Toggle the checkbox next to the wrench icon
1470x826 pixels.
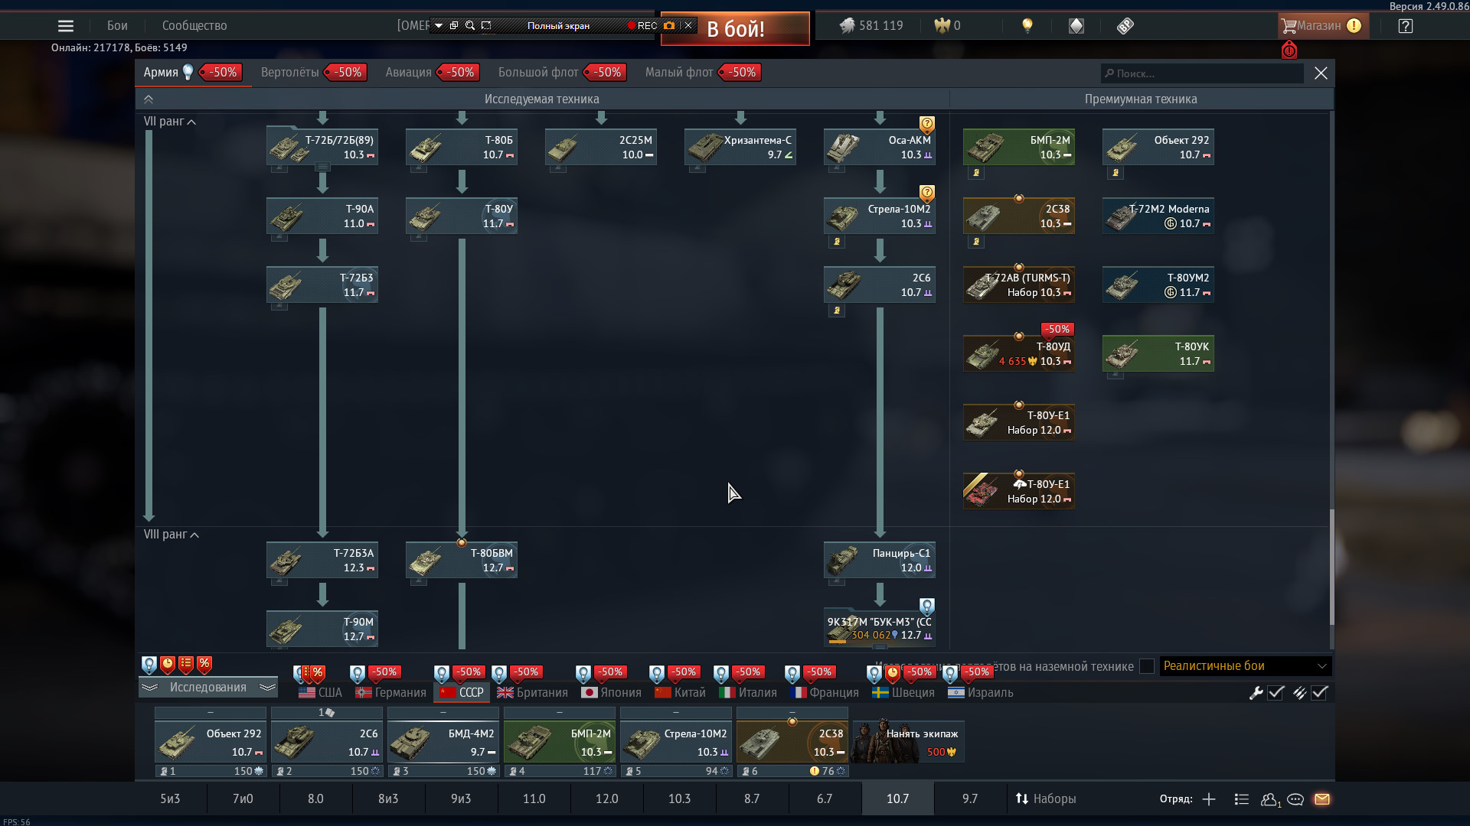pyautogui.click(x=1276, y=693)
